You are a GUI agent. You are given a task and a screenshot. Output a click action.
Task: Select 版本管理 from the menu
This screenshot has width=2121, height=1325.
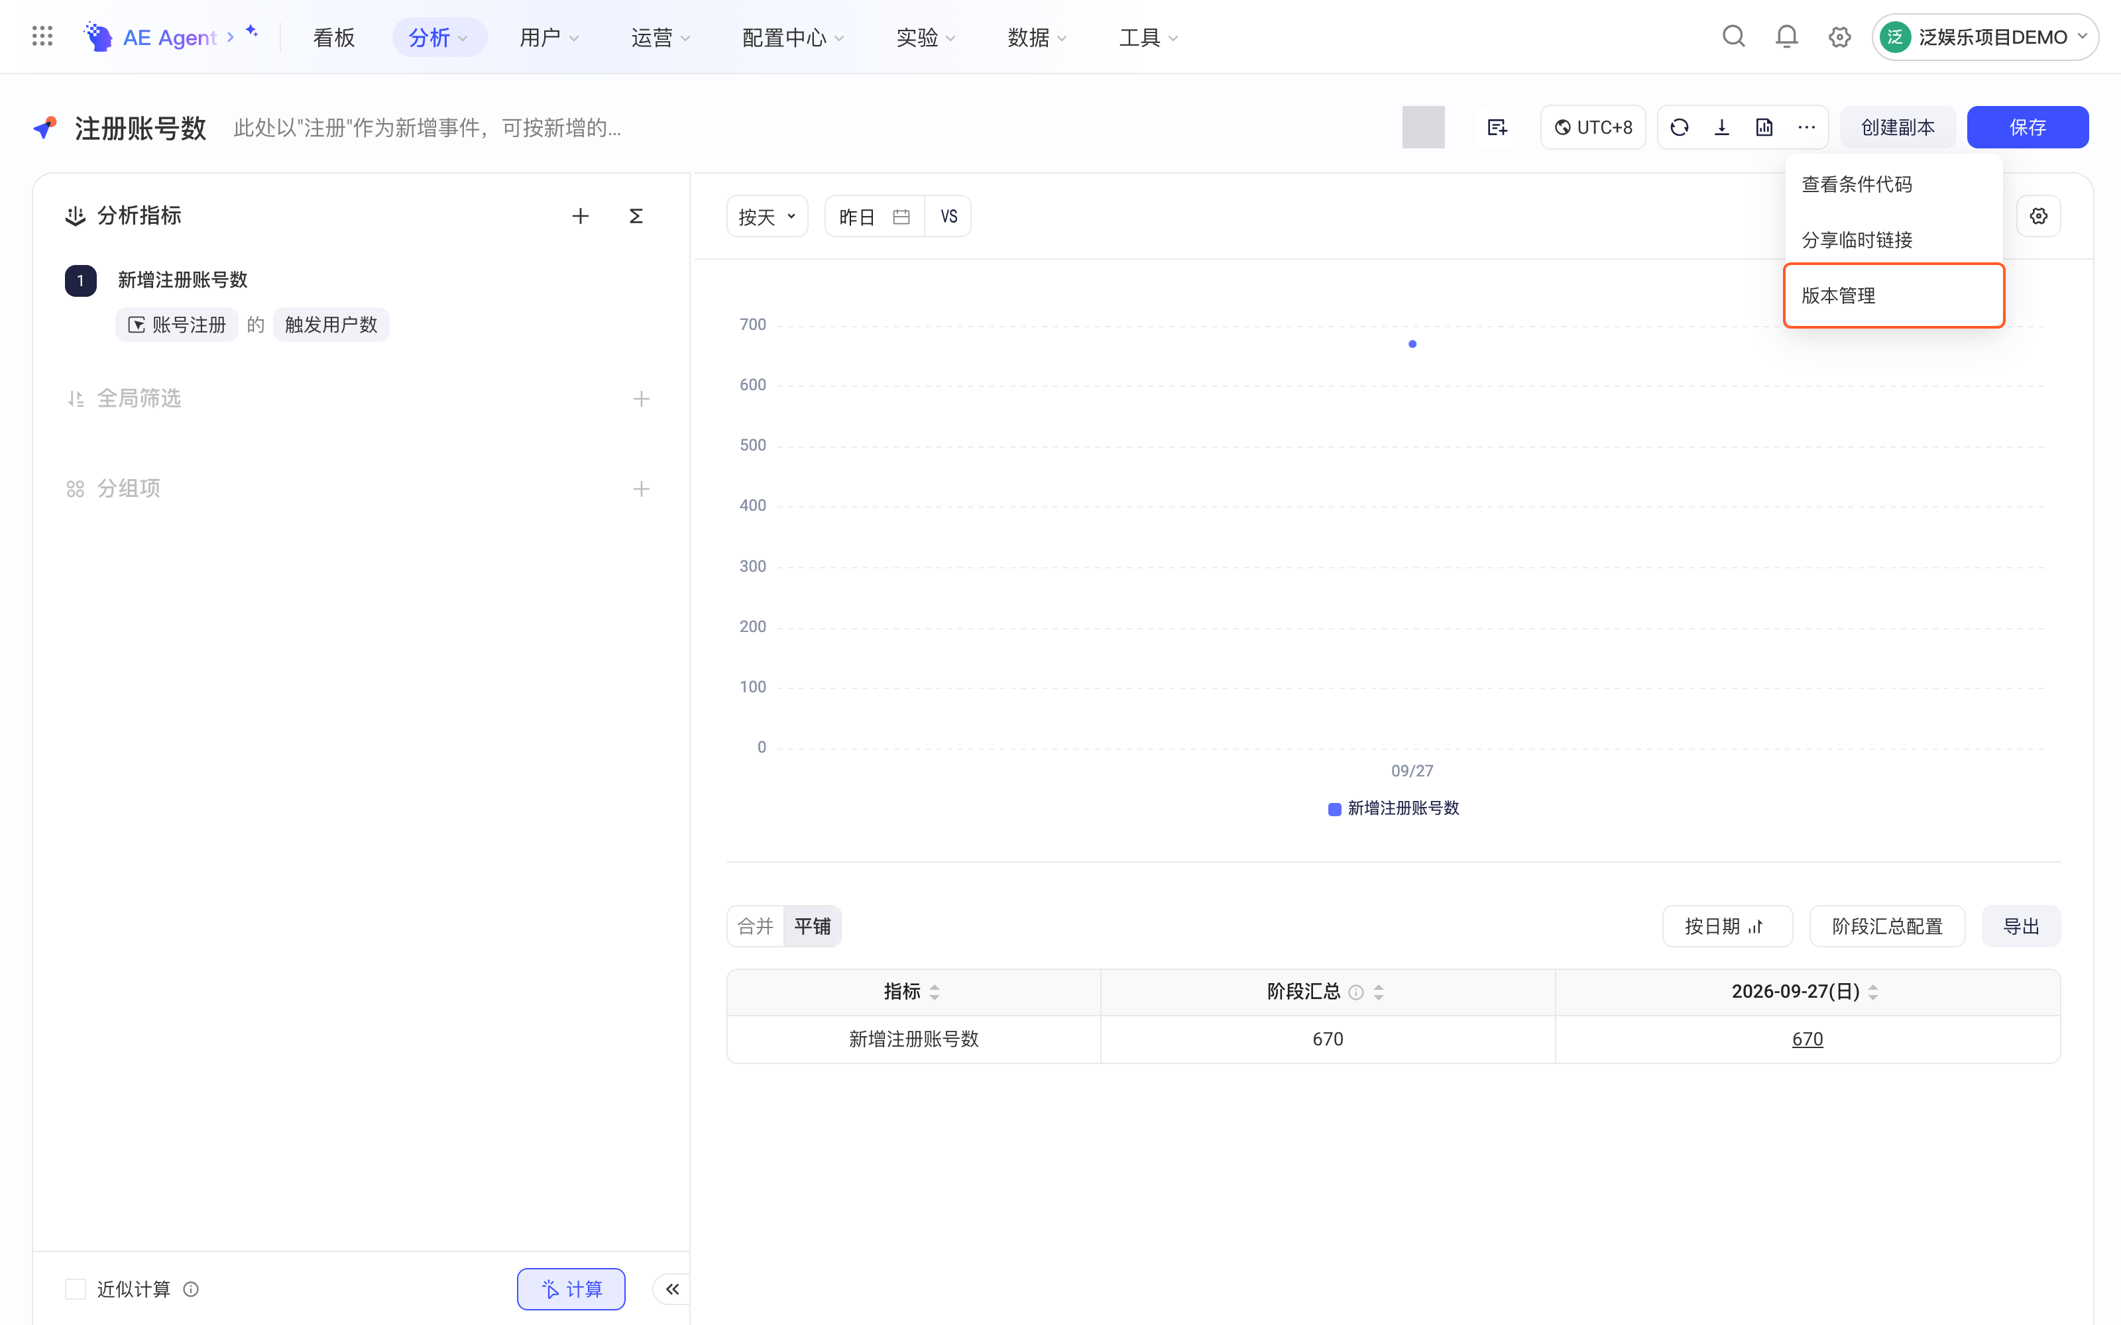coord(1894,295)
